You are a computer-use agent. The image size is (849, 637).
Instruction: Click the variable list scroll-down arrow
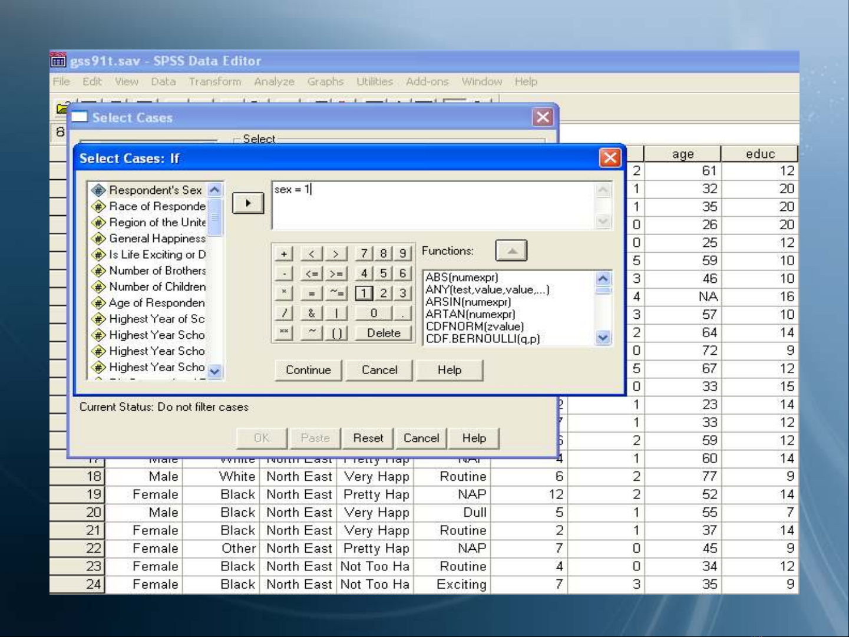215,371
